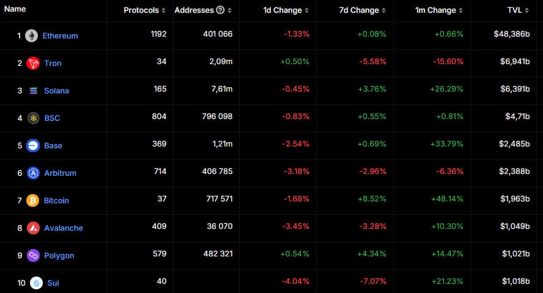Screen dimensions: 543x293
Task: Click the purple Polygon logo icon
Action: pyautogui.click(x=33, y=255)
